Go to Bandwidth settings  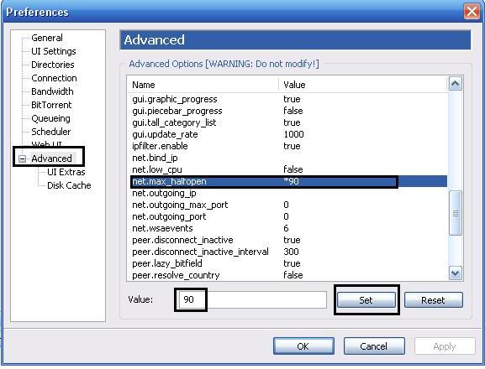click(x=52, y=91)
